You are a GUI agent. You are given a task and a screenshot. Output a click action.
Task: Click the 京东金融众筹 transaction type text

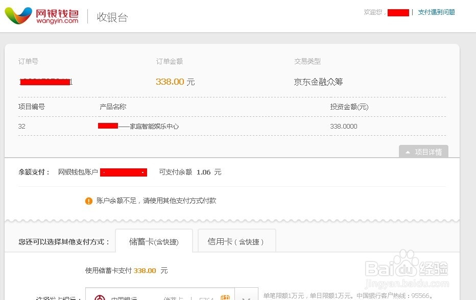click(x=319, y=82)
